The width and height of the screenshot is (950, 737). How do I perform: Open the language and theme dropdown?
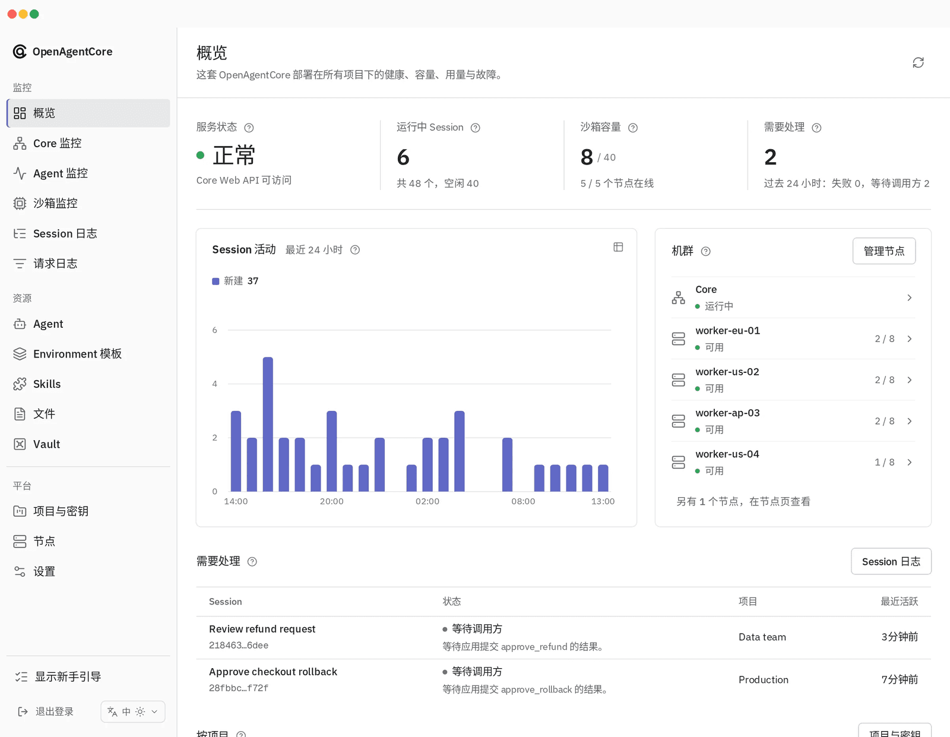pos(133,711)
